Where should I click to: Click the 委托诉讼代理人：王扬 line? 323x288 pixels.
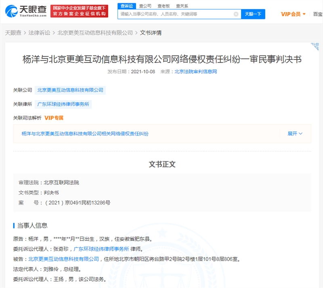click(x=60, y=280)
